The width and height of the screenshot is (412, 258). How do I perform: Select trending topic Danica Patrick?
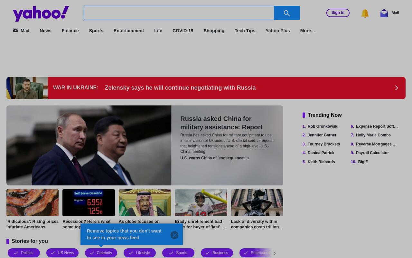[x=321, y=153]
